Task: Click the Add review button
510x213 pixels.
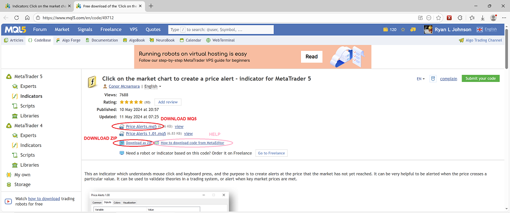Action: pyautogui.click(x=168, y=102)
